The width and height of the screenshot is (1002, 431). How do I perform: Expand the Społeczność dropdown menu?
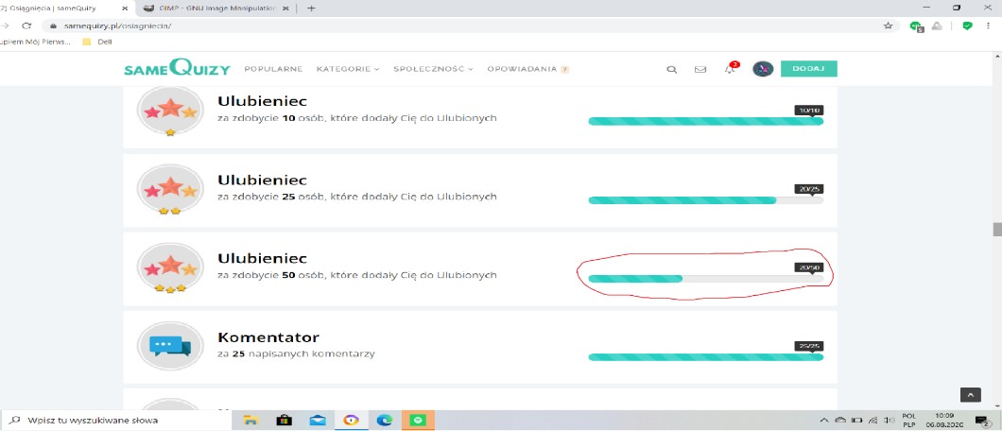click(433, 69)
